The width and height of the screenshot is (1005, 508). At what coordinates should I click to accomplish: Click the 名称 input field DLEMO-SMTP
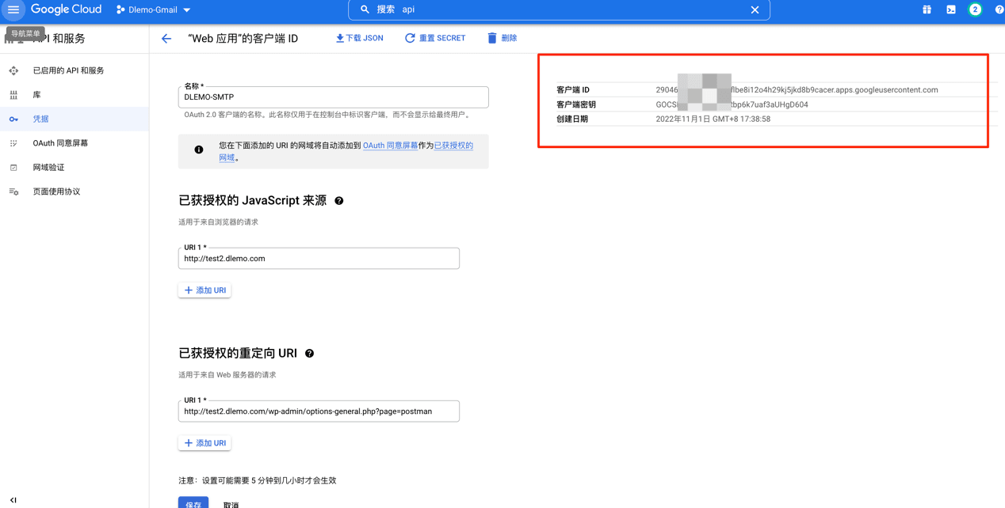click(x=333, y=97)
